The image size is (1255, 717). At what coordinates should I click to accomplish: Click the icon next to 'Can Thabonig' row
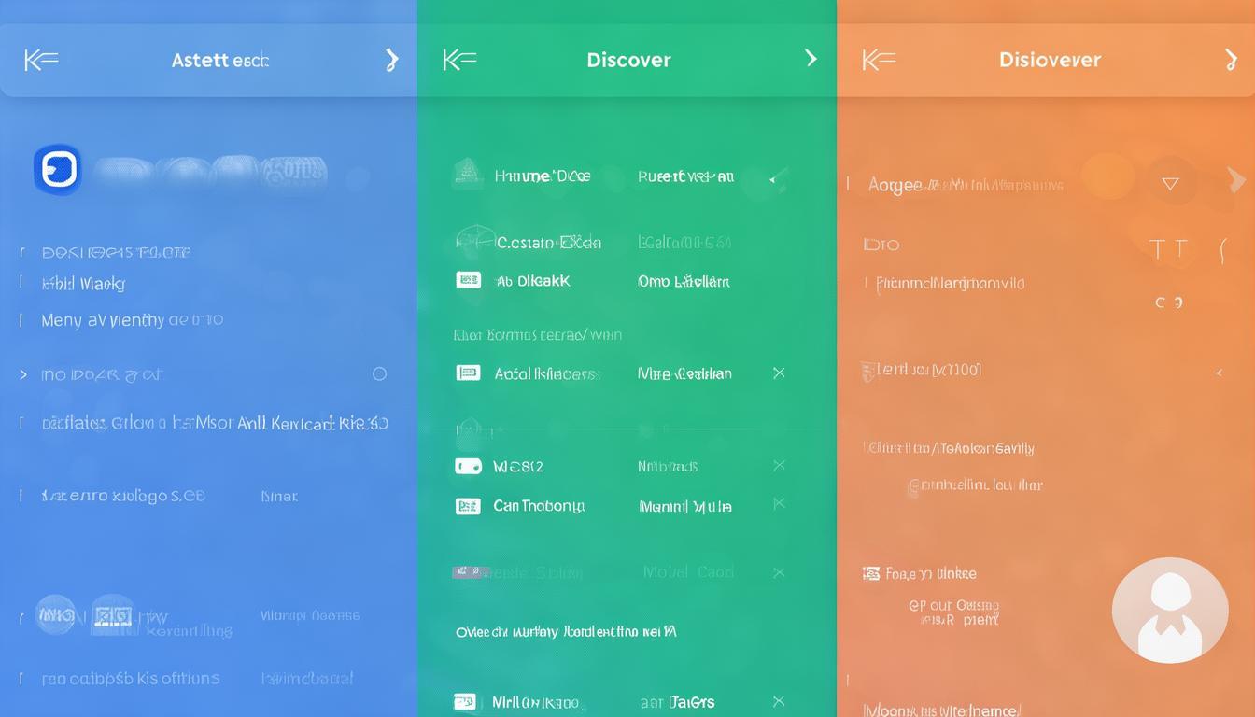pyautogui.click(x=468, y=506)
